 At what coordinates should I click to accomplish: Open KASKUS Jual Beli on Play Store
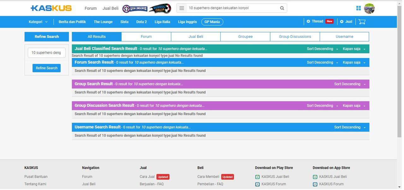coord(272,177)
